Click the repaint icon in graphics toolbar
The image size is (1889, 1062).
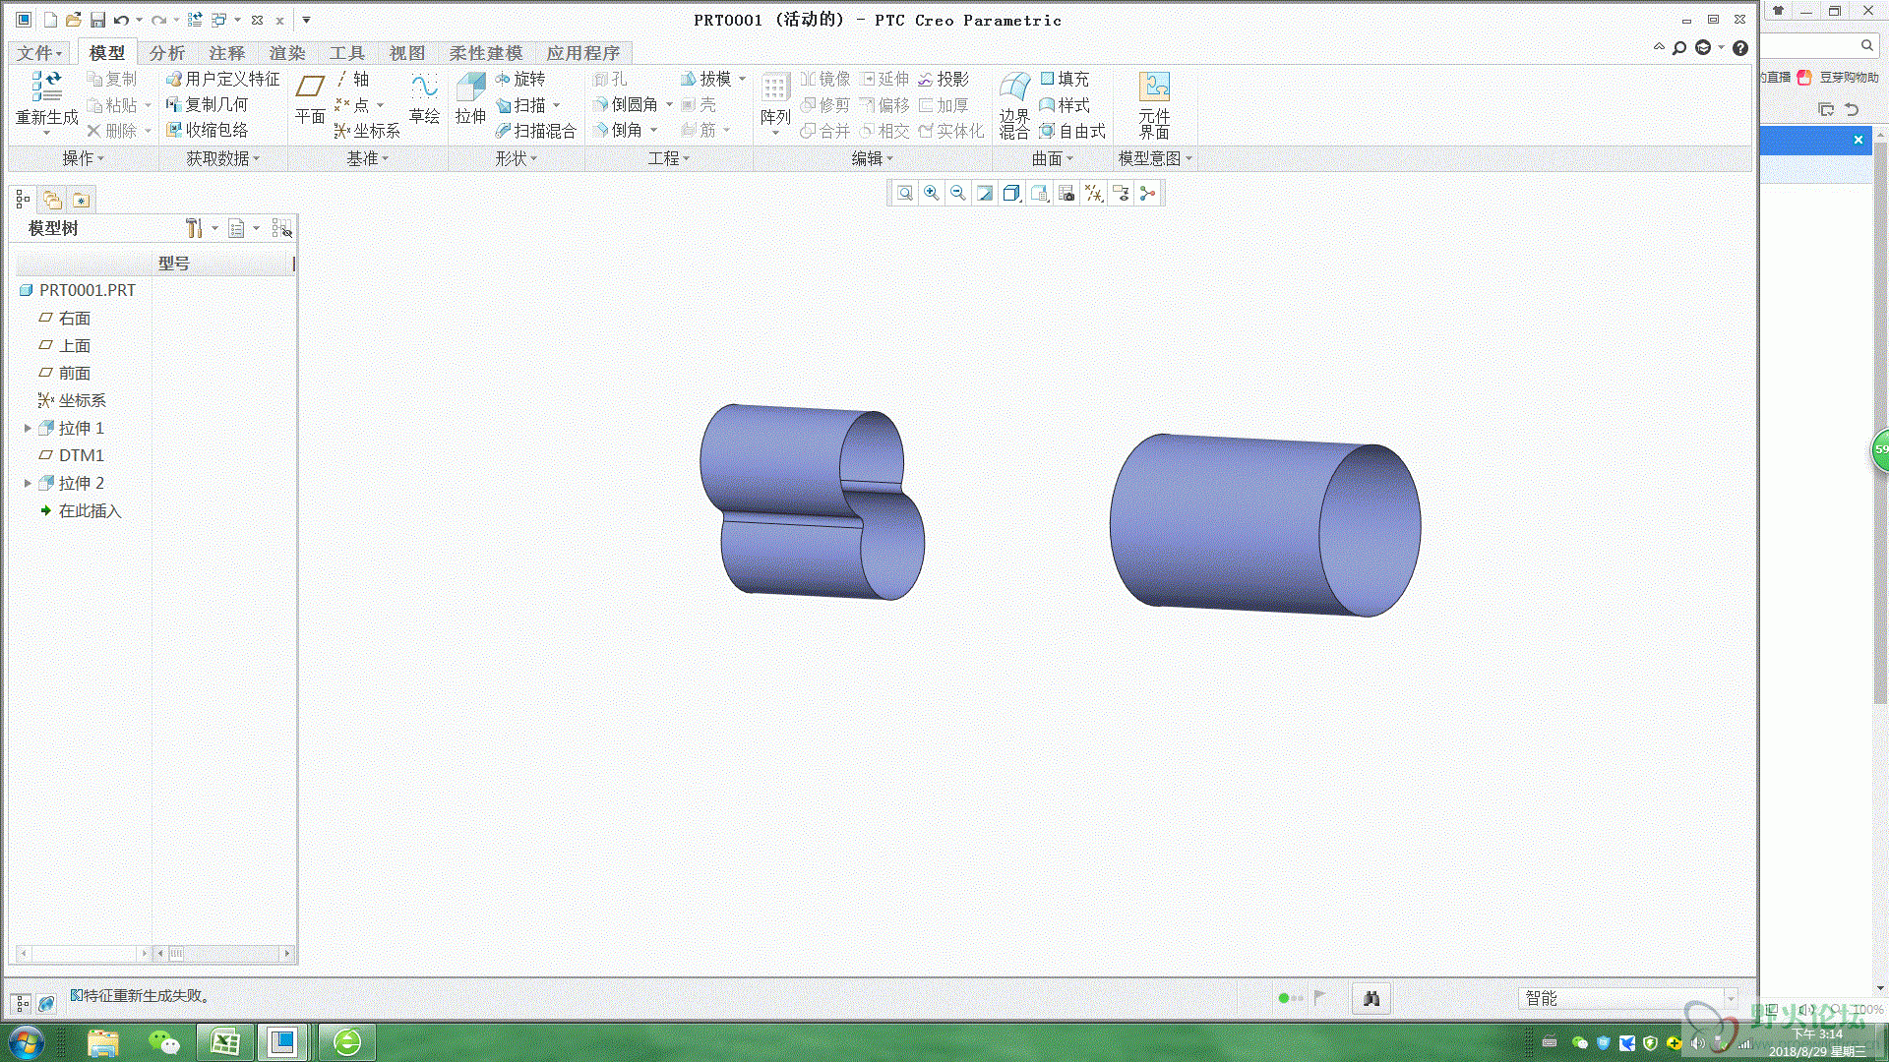[x=984, y=194]
